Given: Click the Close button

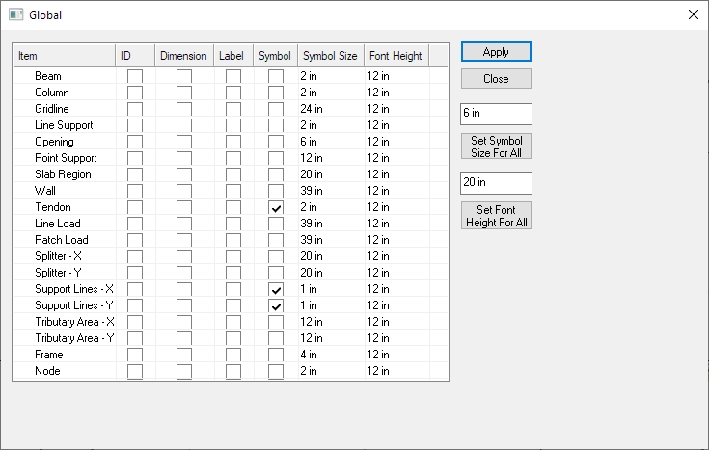Looking at the screenshot, I should (x=496, y=79).
